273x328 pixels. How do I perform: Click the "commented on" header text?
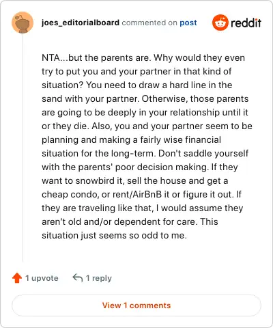pyautogui.click(x=149, y=23)
